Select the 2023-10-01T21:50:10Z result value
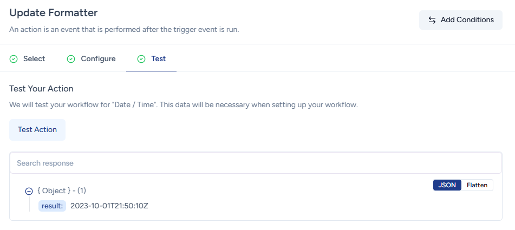The image size is (515, 230). tap(109, 206)
